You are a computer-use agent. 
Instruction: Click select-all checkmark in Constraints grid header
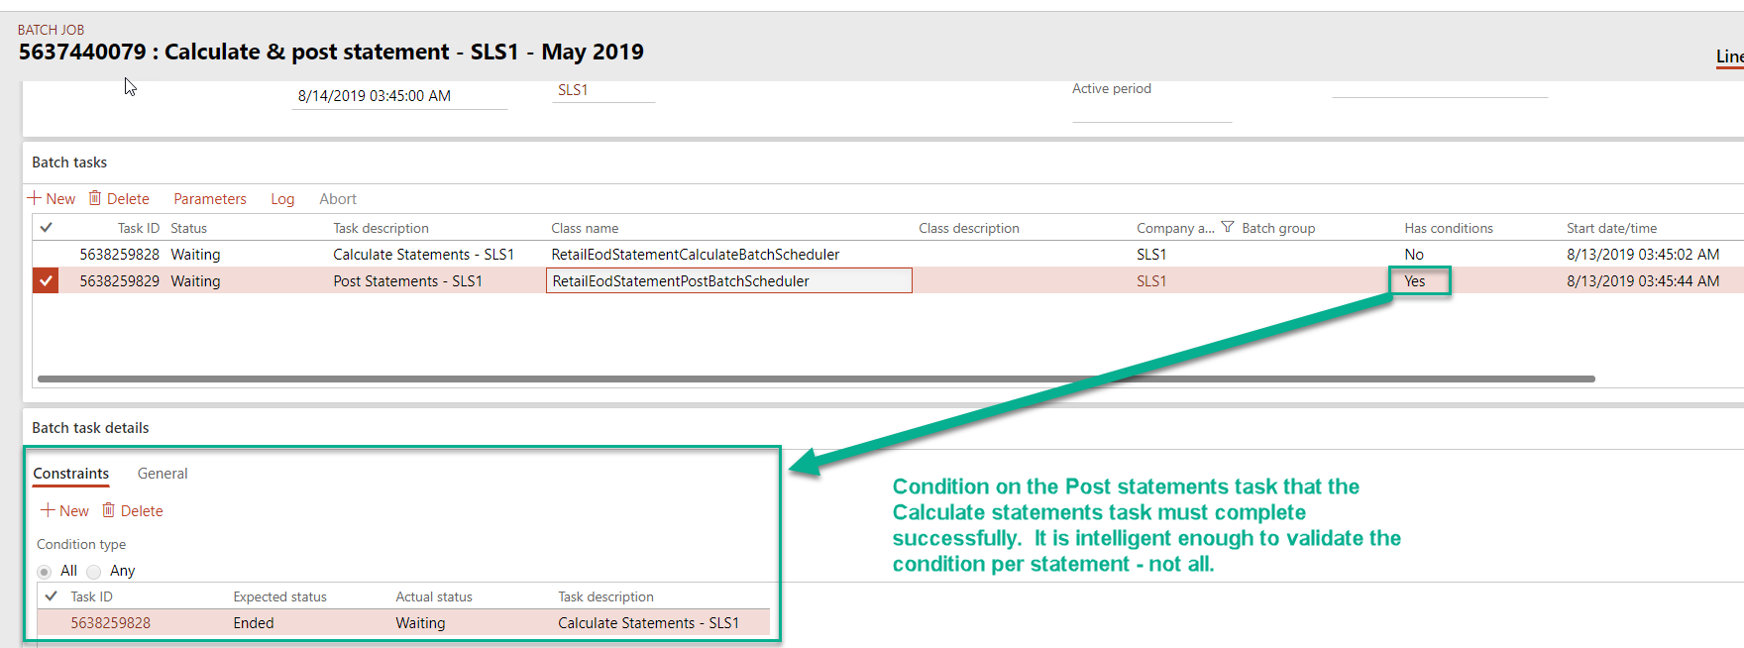(x=51, y=596)
